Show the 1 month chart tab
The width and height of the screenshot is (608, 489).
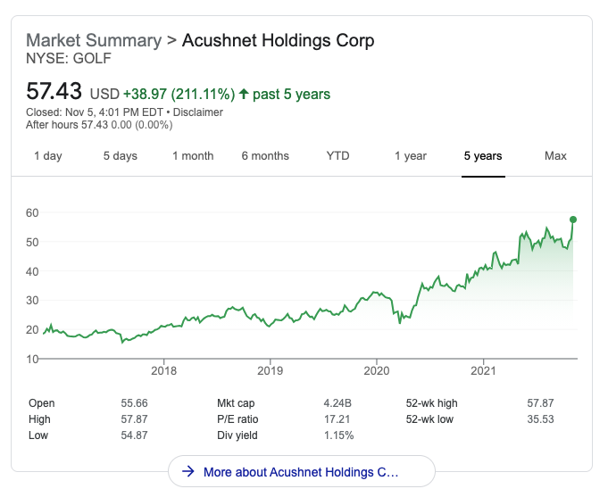click(x=193, y=156)
